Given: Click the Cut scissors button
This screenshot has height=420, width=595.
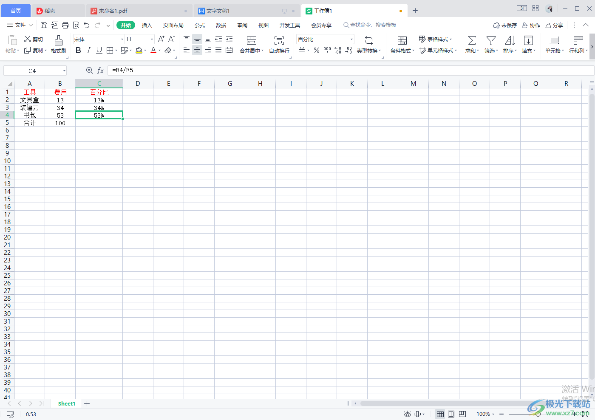Looking at the screenshot, I should coord(34,39).
